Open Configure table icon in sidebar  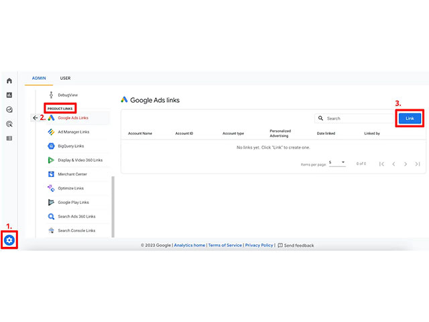9,138
